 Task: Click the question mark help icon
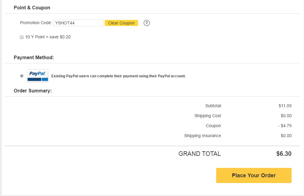(x=147, y=23)
